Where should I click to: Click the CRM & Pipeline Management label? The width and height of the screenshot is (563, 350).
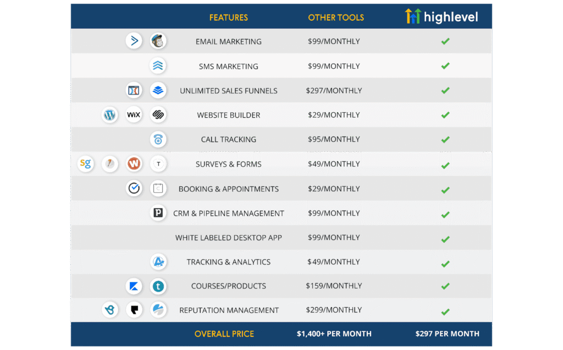(228, 213)
